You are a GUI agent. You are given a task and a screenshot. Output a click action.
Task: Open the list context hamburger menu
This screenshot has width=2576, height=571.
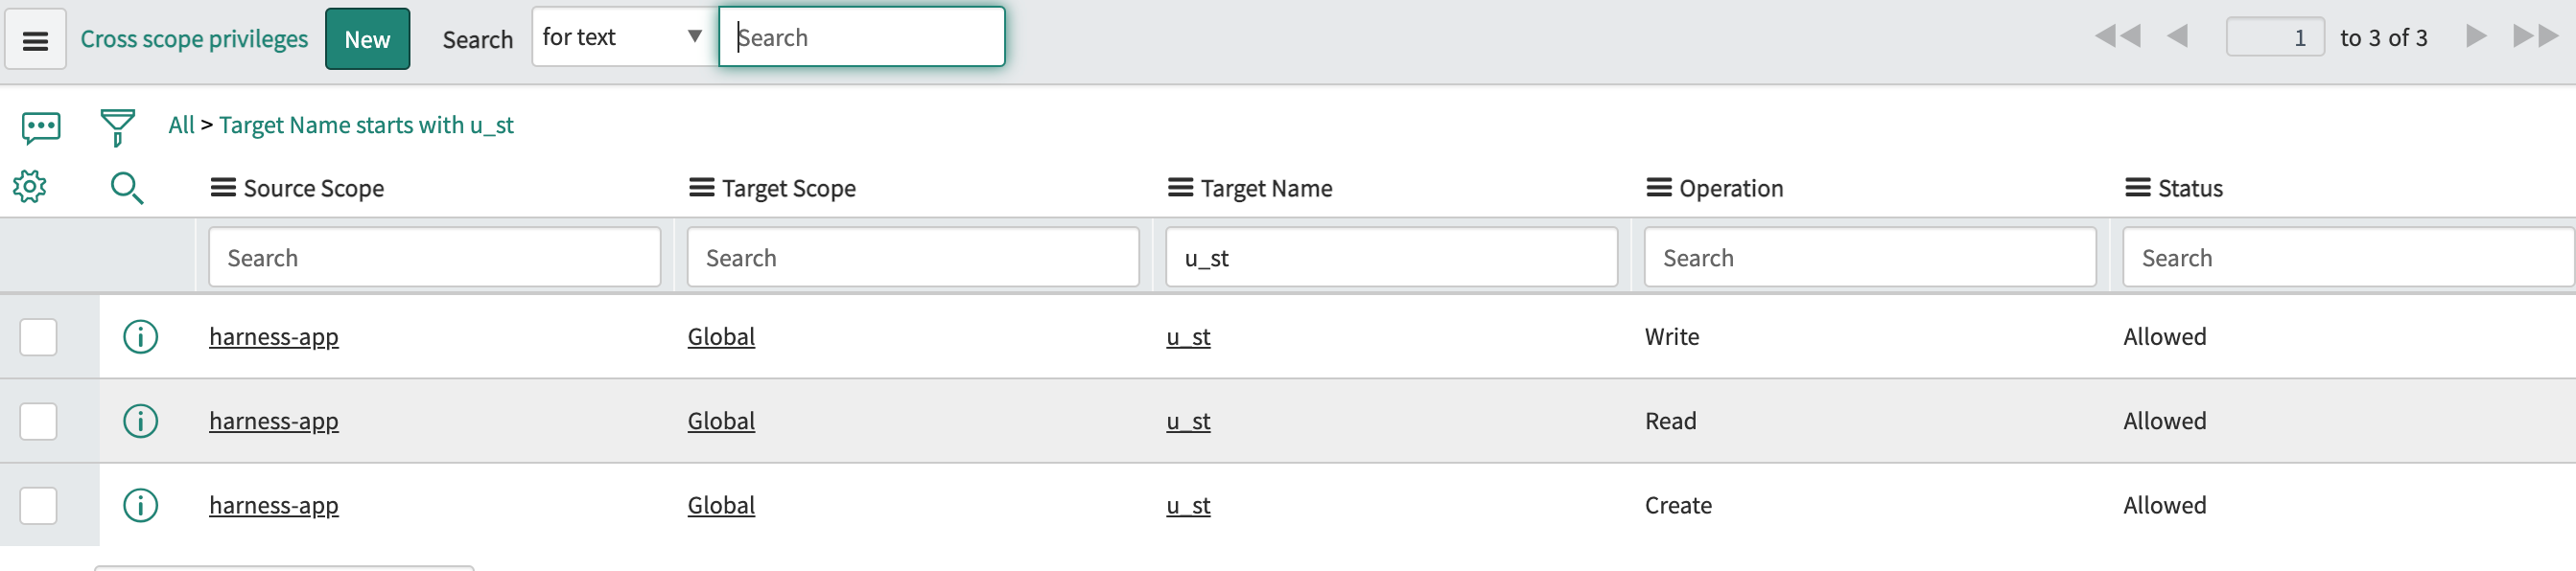click(36, 40)
